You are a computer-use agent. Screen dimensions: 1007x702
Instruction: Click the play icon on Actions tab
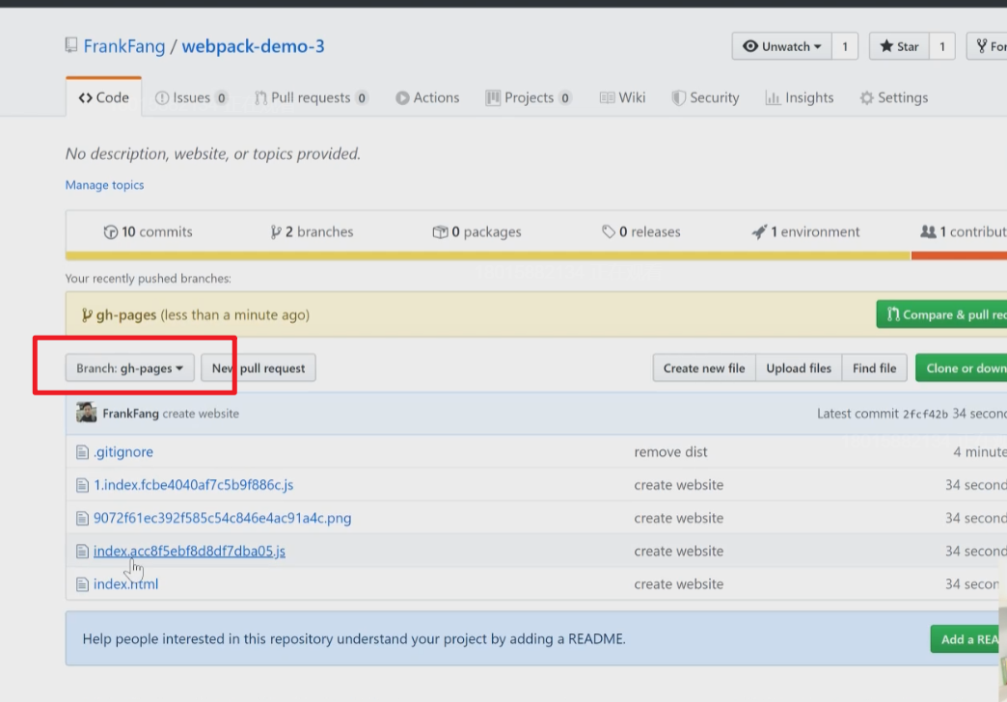(402, 97)
